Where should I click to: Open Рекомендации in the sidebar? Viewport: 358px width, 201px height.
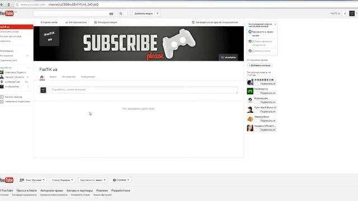click(7, 51)
